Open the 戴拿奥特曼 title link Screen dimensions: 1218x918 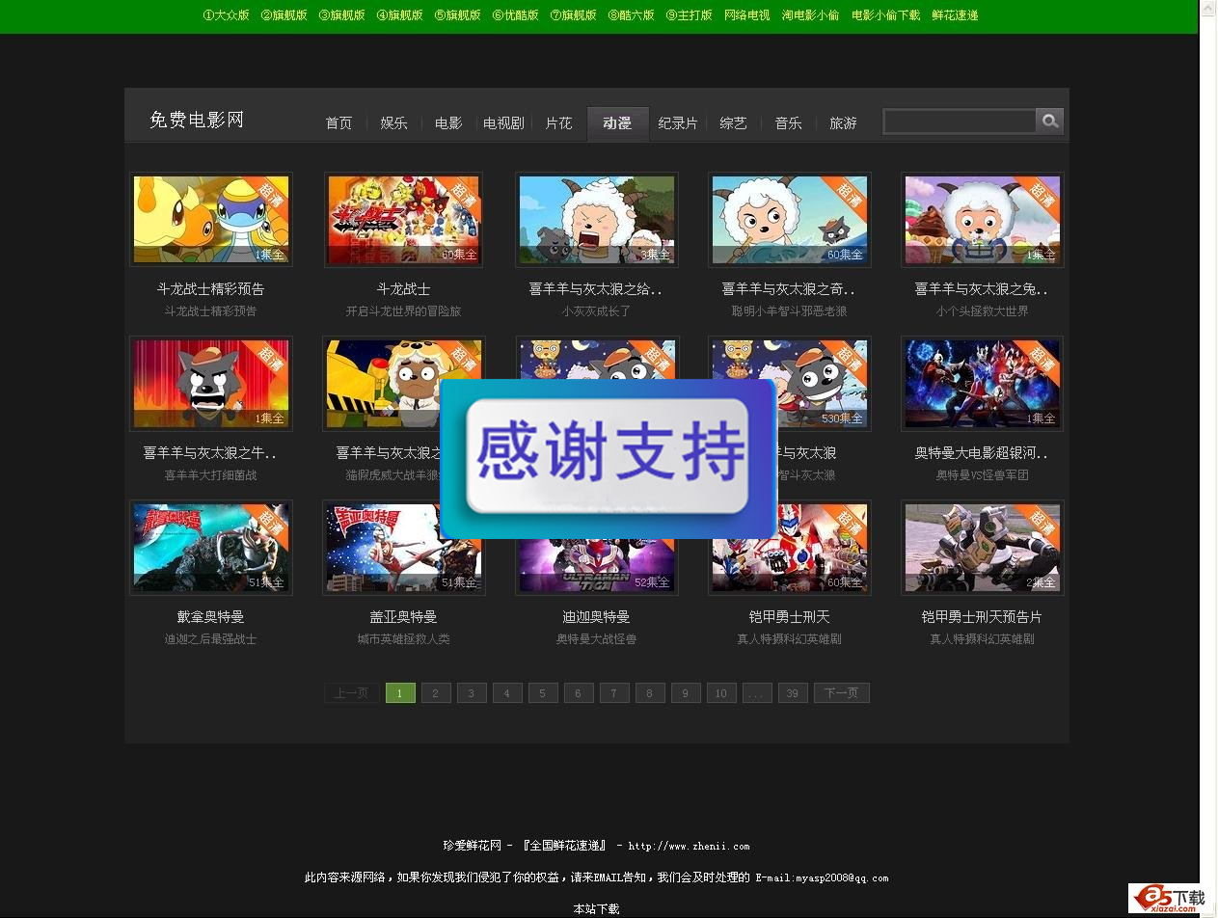coord(211,617)
